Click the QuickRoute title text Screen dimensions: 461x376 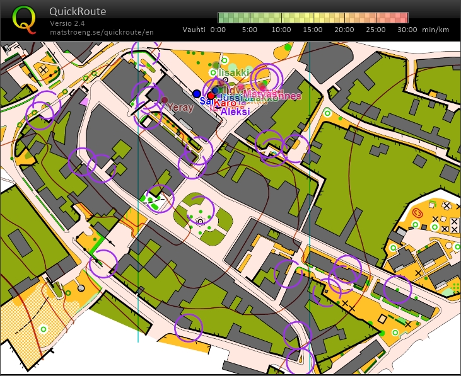[78, 11]
